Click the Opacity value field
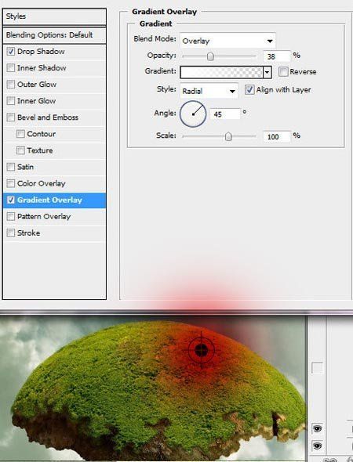This screenshot has height=462, width=353. (x=277, y=56)
